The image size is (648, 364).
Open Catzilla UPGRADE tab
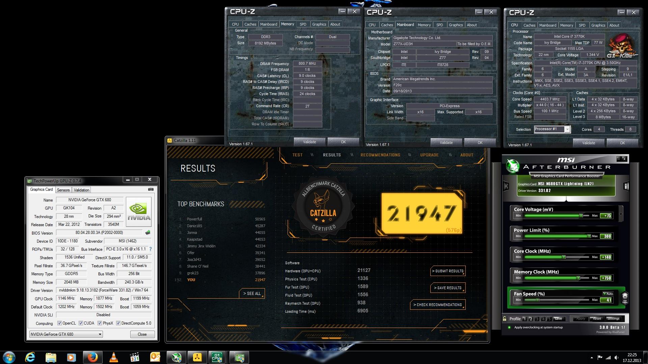pos(429,155)
